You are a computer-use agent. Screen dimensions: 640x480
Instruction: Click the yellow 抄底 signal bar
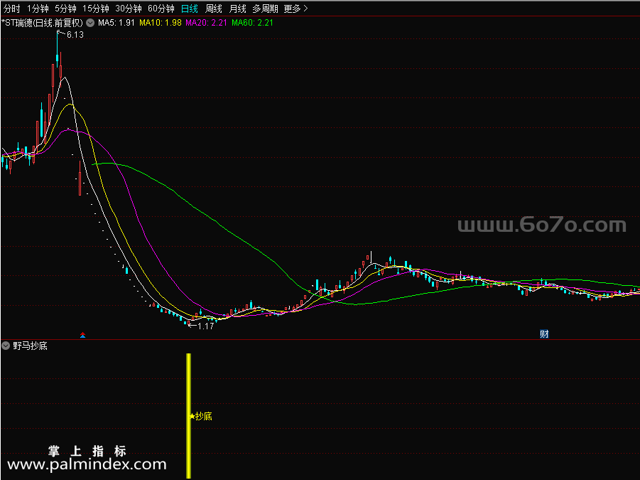click(x=188, y=415)
